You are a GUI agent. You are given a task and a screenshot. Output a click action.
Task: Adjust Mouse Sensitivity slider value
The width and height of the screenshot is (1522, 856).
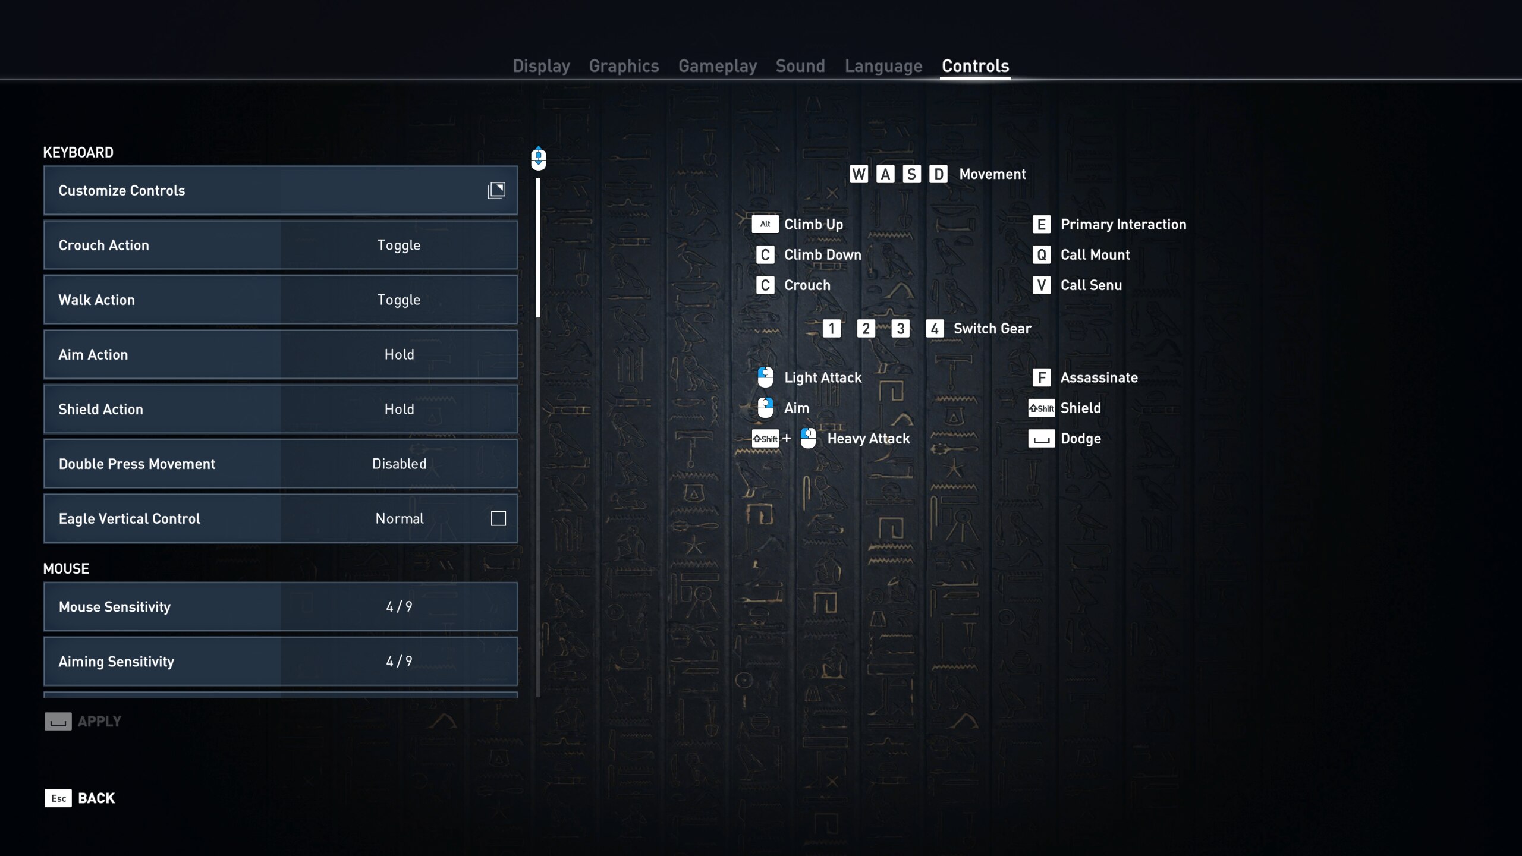click(398, 606)
